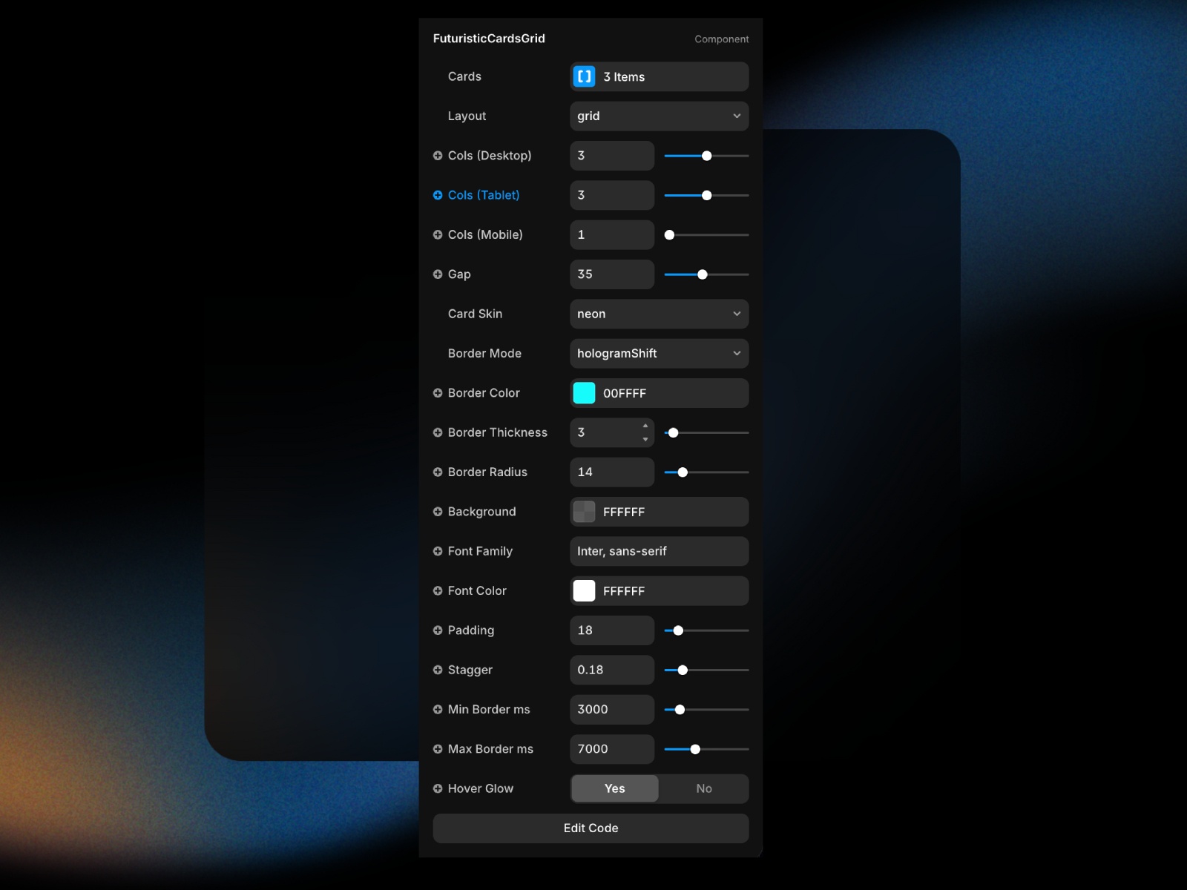This screenshot has width=1187, height=890.
Task: Set Hover Glow to Yes
Action: point(614,788)
